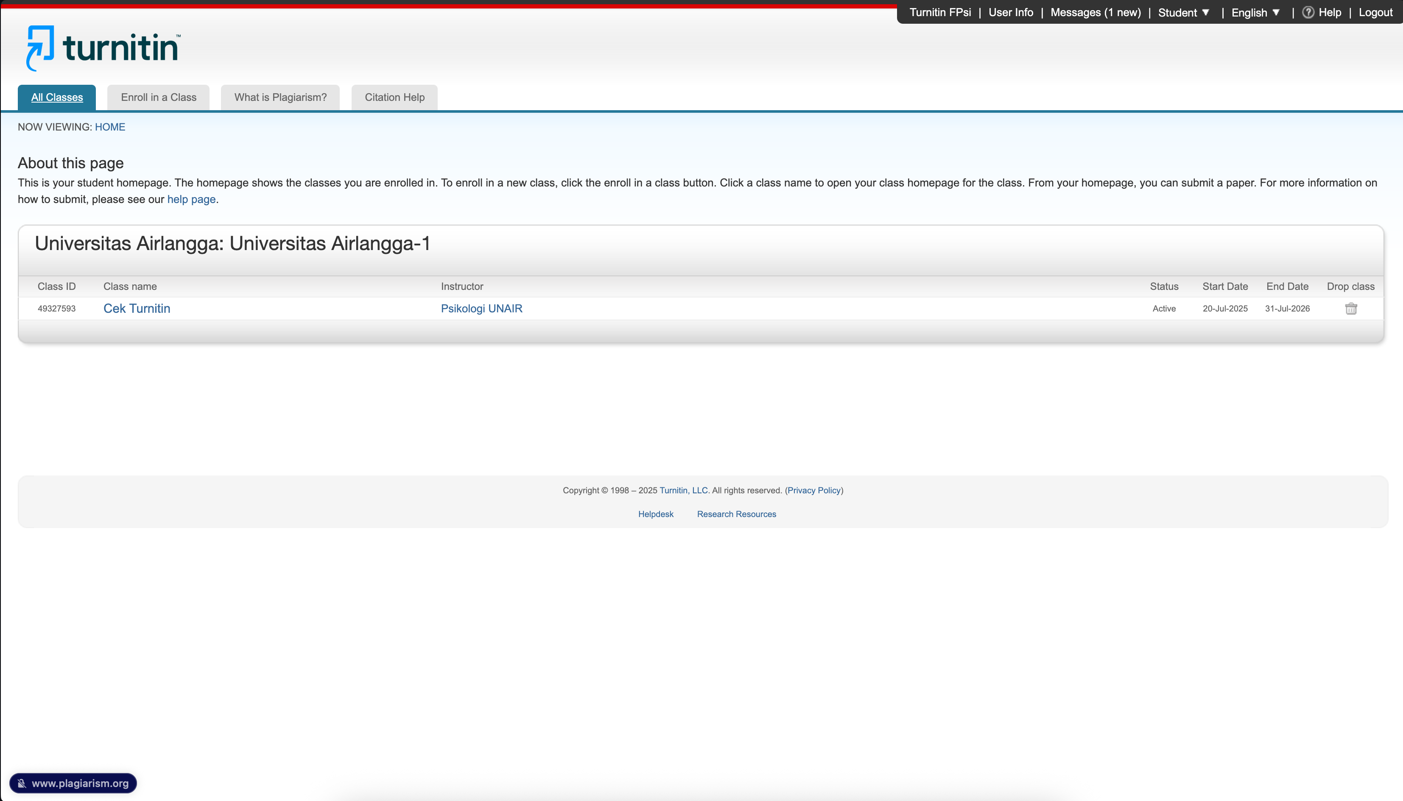Click the About this page heading
1403x801 pixels.
coord(70,164)
